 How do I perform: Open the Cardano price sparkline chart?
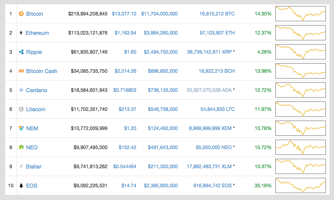tap(301, 90)
